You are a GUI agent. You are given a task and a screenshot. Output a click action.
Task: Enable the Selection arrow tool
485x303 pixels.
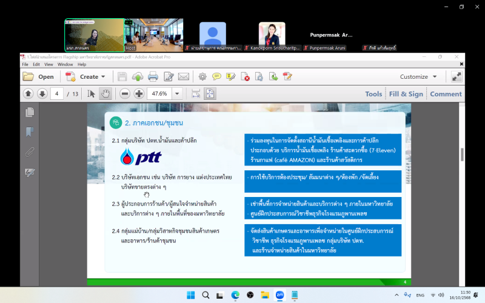[x=92, y=94]
